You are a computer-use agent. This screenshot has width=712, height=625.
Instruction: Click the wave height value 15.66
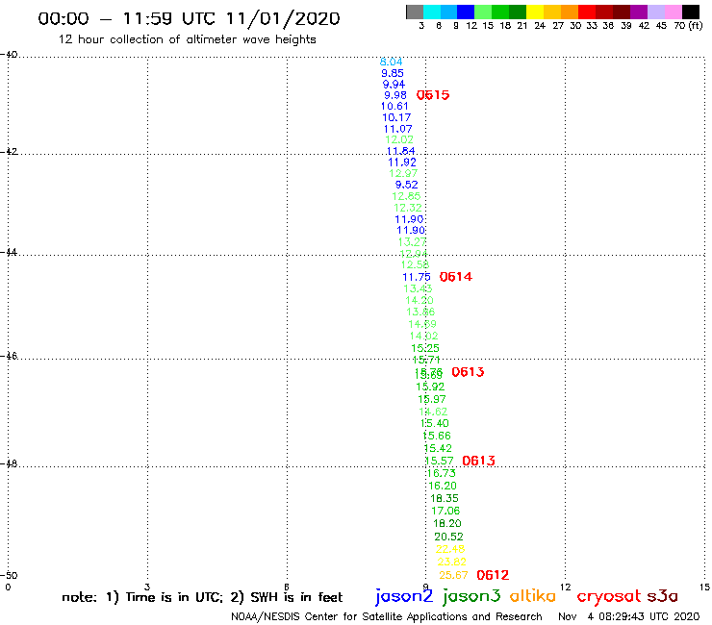(437, 437)
